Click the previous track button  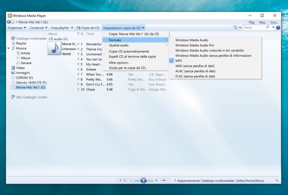pyautogui.click(x=137, y=181)
